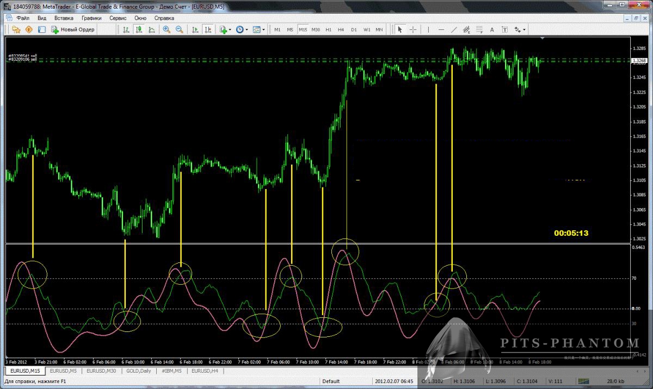Click the chart shift triangle marker
653x389 pixels.
coord(543,39)
